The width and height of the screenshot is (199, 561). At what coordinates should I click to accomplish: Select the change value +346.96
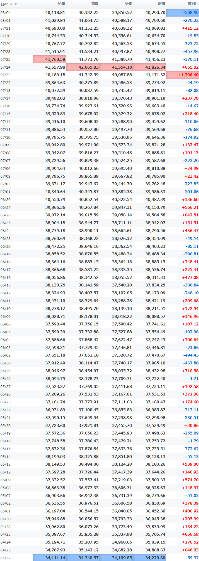pyautogui.click(x=190, y=316)
